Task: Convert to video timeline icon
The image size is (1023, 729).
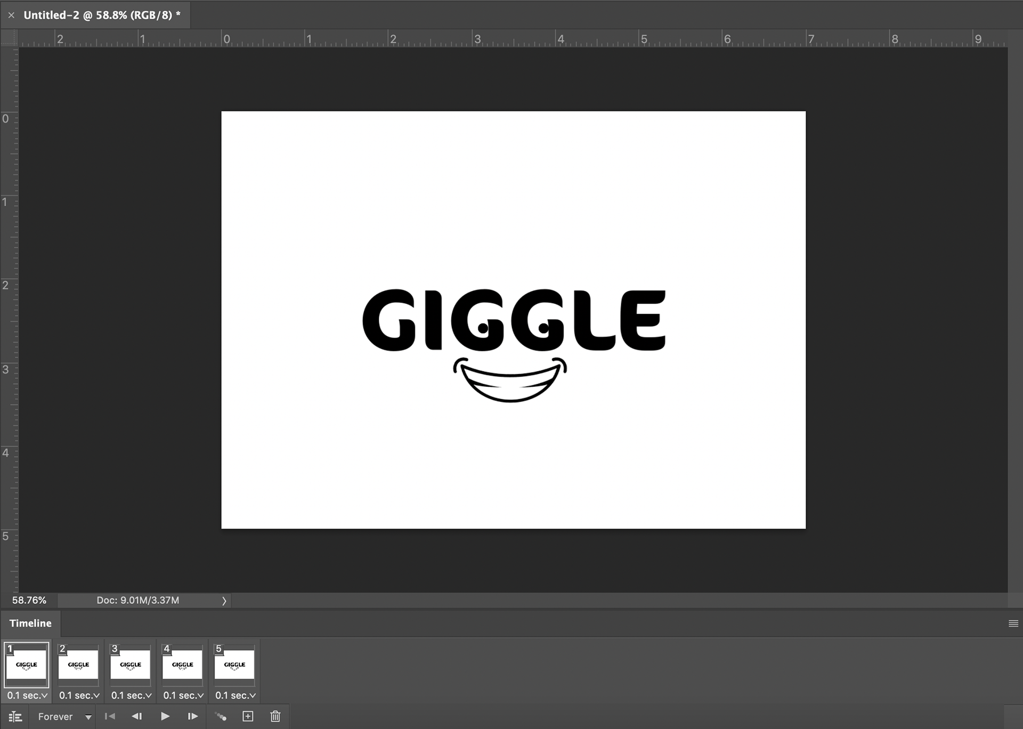Action: click(15, 717)
